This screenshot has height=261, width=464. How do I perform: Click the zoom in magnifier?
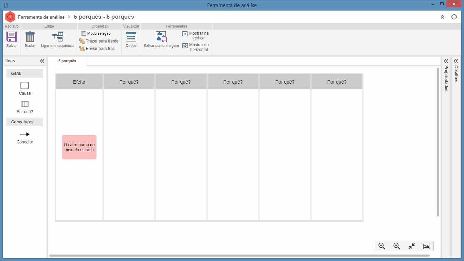tap(397, 246)
